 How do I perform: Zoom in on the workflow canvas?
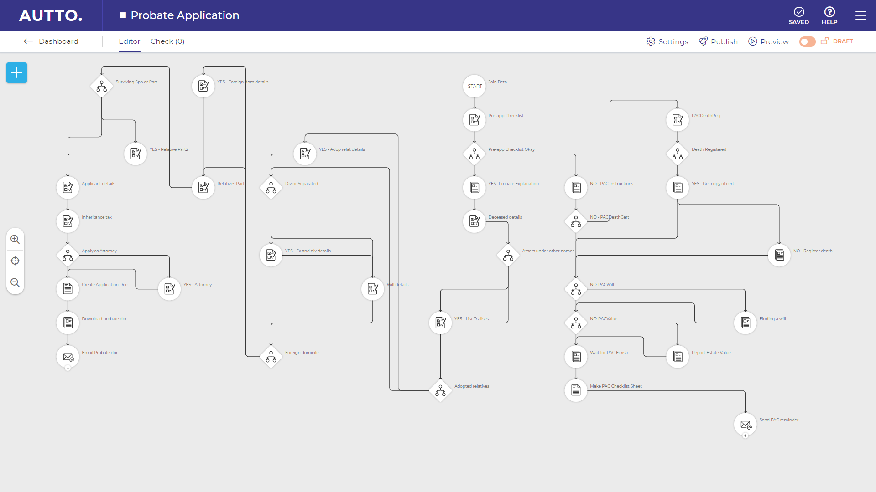point(15,239)
